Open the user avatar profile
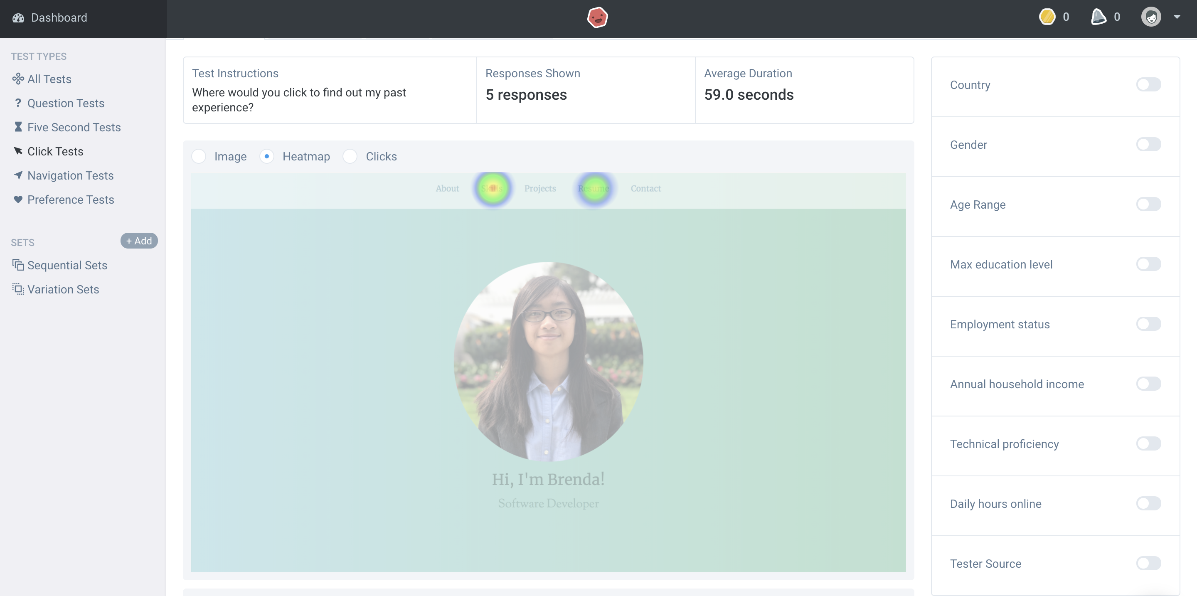1197x596 pixels. (1151, 17)
